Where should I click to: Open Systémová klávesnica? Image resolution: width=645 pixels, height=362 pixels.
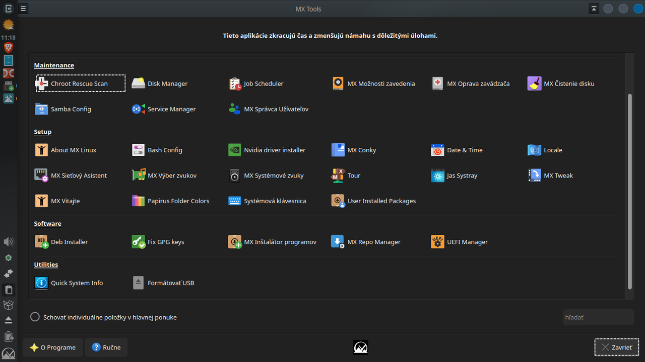(267, 201)
